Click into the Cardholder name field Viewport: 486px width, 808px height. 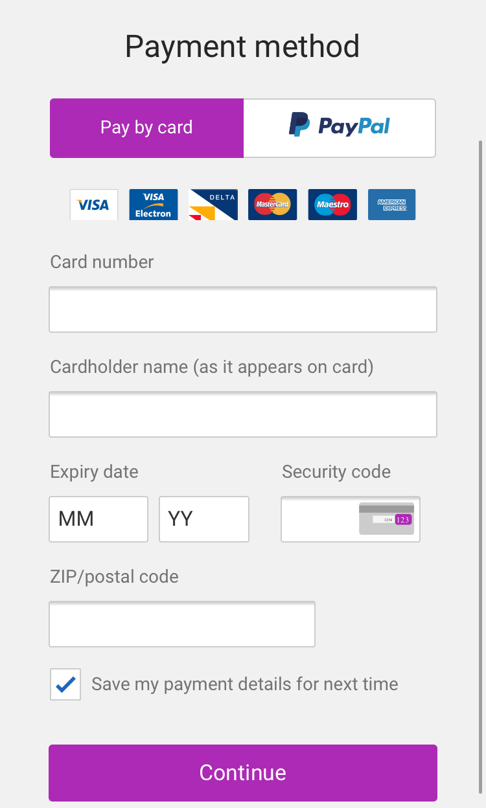click(243, 414)
